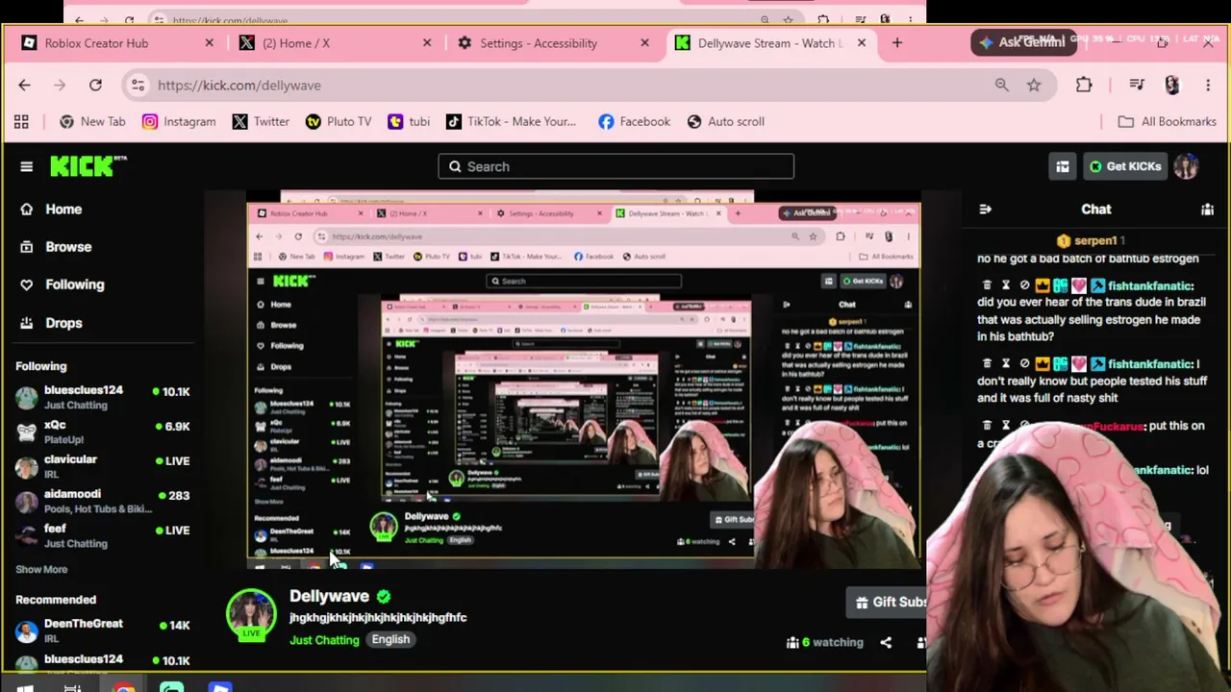Open the tubi bookmark
Viewport: 1231px width, 692px height.
coord(409,122)
